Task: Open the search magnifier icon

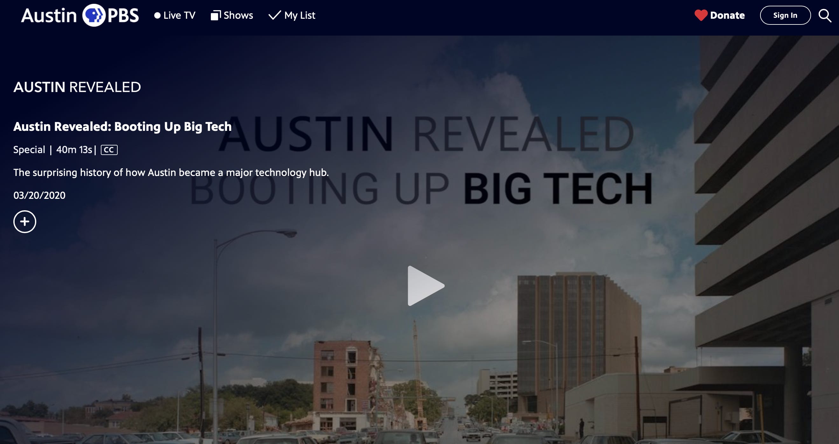Action: [x=825, y=15]
